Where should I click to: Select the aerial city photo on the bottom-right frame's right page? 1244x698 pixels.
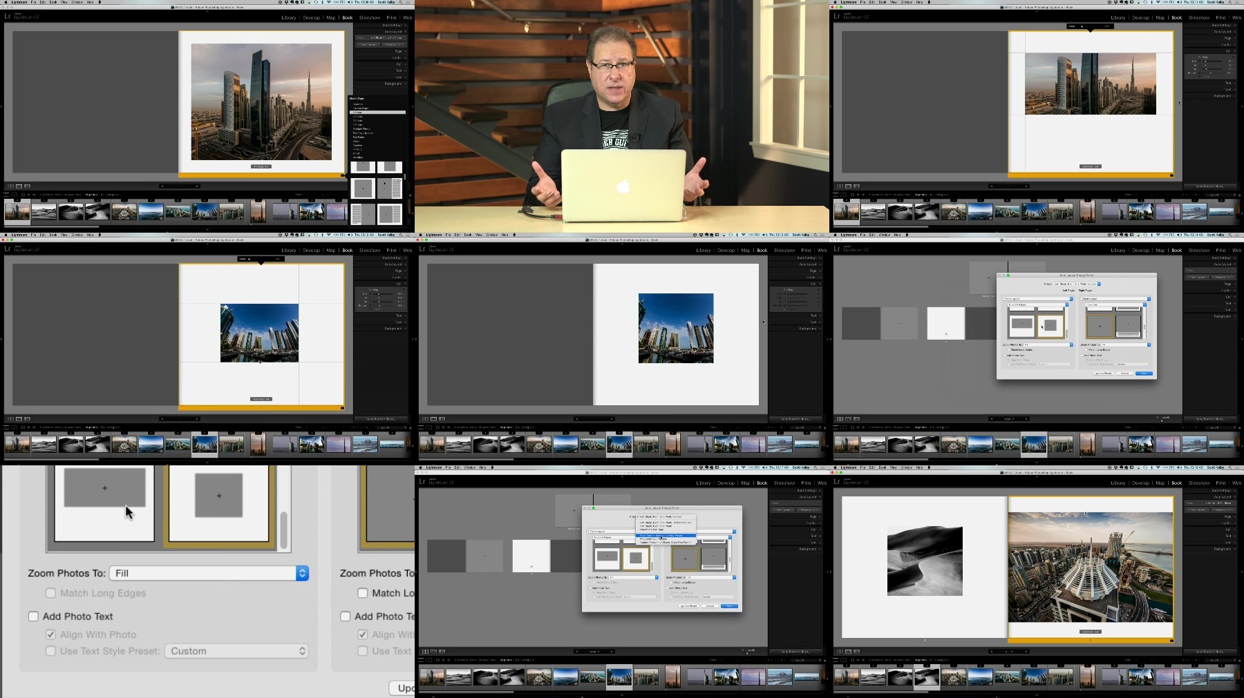pyautogui.click(x=1090, y=567)
